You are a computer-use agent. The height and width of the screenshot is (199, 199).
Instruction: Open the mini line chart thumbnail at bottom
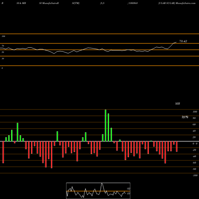point(98,191)
